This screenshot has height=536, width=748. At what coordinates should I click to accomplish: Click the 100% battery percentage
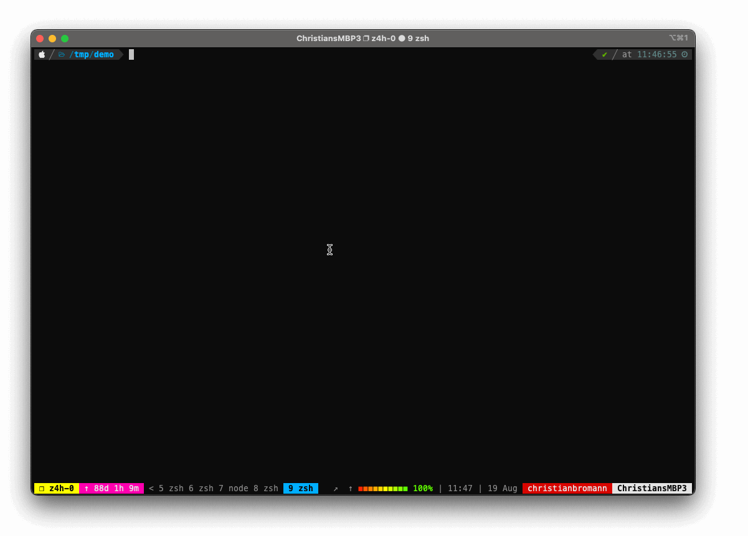coord(423,489)
